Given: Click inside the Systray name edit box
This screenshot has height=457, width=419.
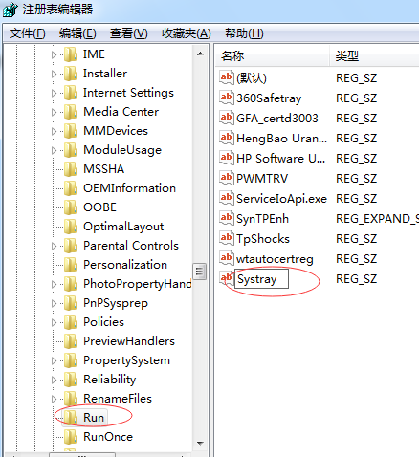Looking at the screenshot, I should tap(261, 279).
